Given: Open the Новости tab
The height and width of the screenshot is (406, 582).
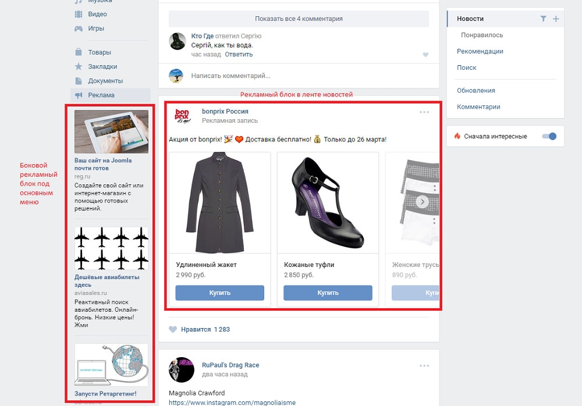Looking at the screenshot, I should (x=470, y=19).
